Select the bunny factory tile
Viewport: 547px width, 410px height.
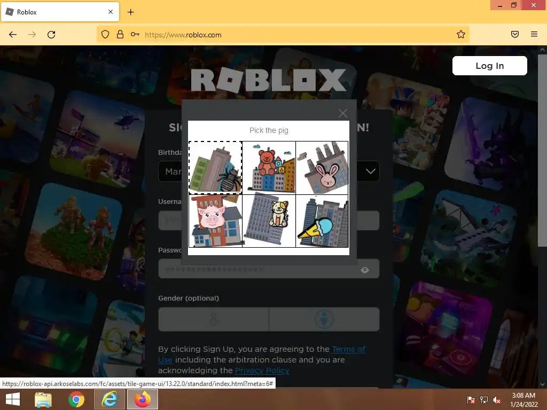(322, 168)
